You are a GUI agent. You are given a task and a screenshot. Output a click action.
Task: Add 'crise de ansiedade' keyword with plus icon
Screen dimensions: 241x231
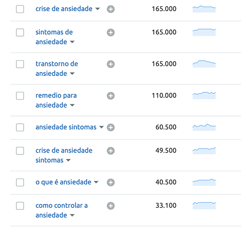pos(111,9)
